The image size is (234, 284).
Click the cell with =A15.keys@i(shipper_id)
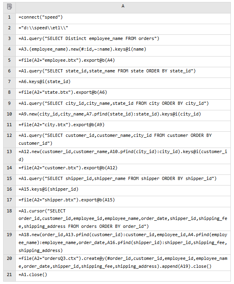(123, 191)
